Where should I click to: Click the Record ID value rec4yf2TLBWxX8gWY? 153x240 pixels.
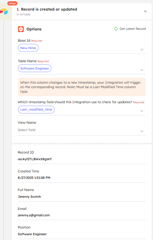coord(35,159)
